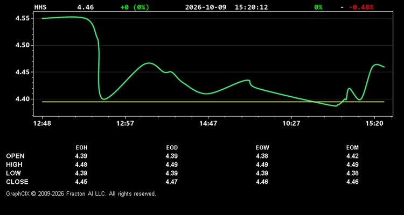404x215 pixels.
Task: Select the last price 4.46 beside HHS
Action: pyautogui.click(x=86, y=7)
